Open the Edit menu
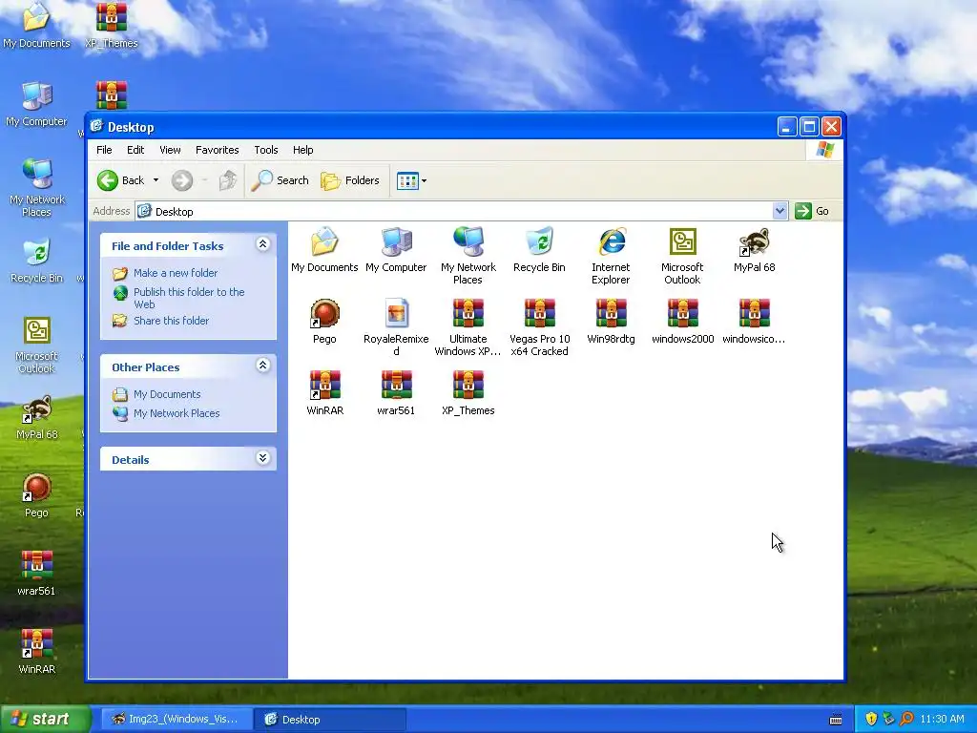 point(135,150)
